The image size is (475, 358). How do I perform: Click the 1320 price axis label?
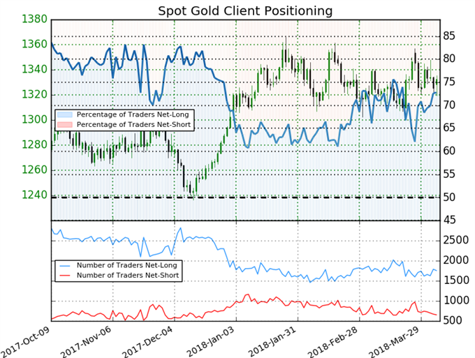(x=34, y=95)
